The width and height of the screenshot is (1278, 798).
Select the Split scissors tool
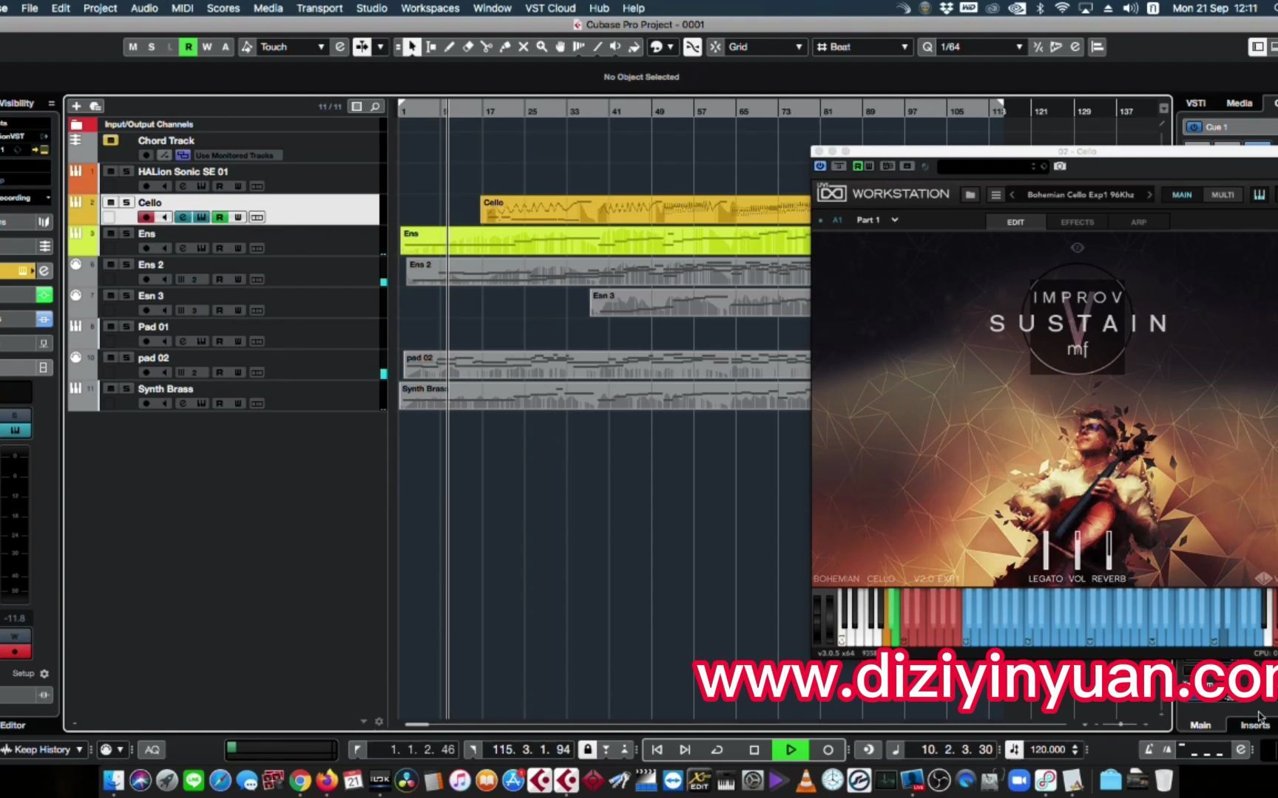(x=487, y=47)
